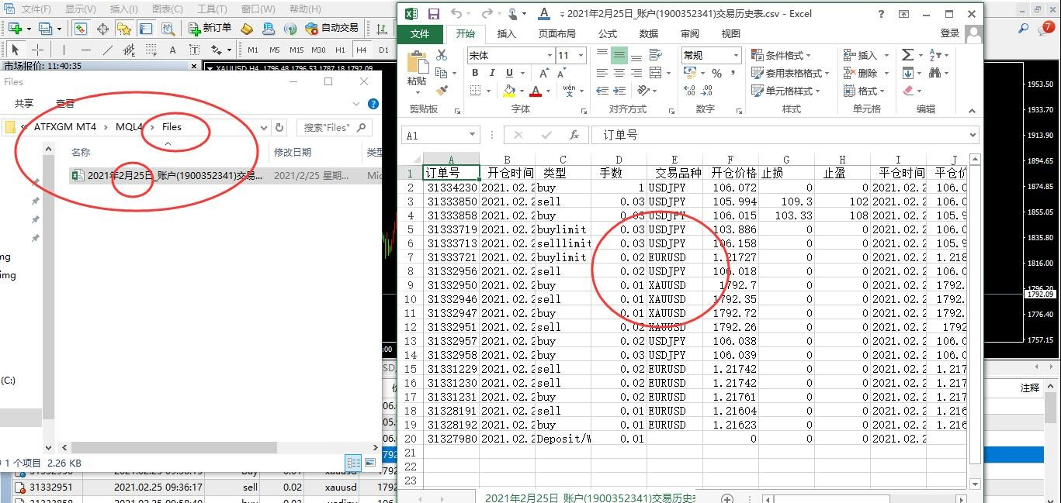Screen dimensions: 1061x503
Task: Click the Excel save icon
Action: [433, 14]
